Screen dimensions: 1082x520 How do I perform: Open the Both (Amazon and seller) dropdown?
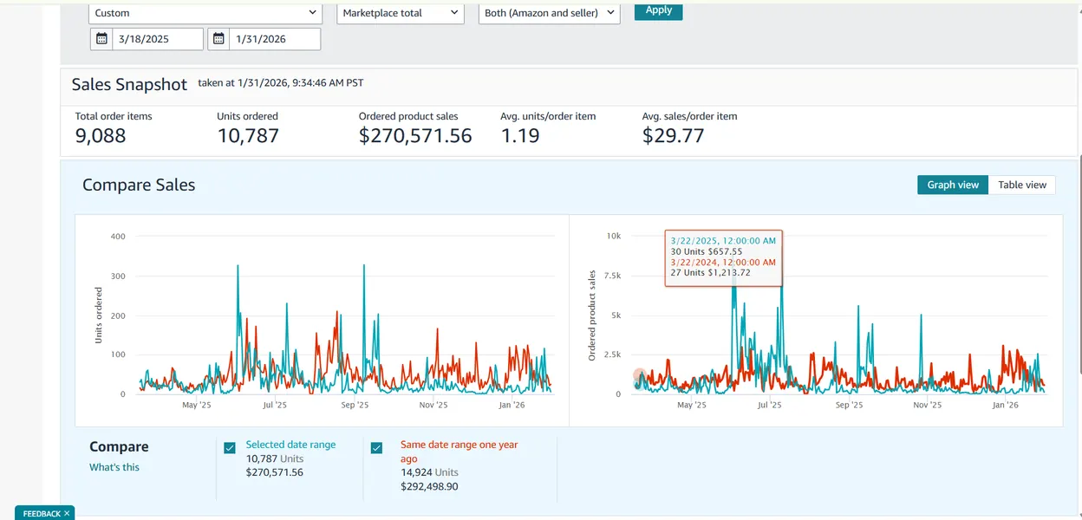(x=550, y=13)
